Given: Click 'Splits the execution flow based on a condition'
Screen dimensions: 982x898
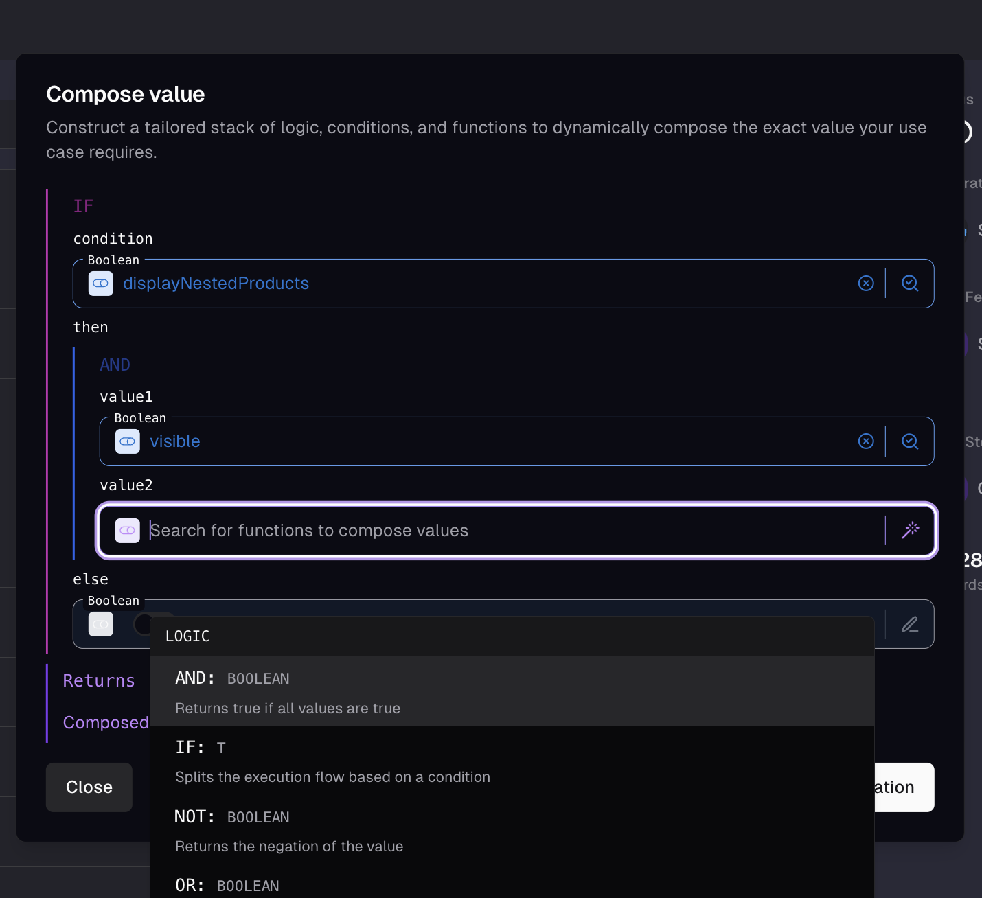Looking at the screenshot, I should (x=333, y=777).
